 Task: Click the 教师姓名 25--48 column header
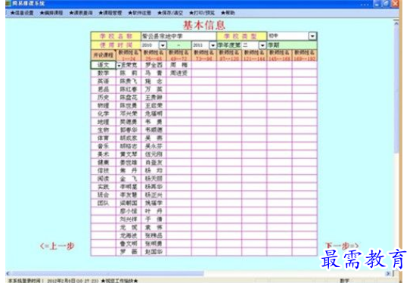pos(154,55)
